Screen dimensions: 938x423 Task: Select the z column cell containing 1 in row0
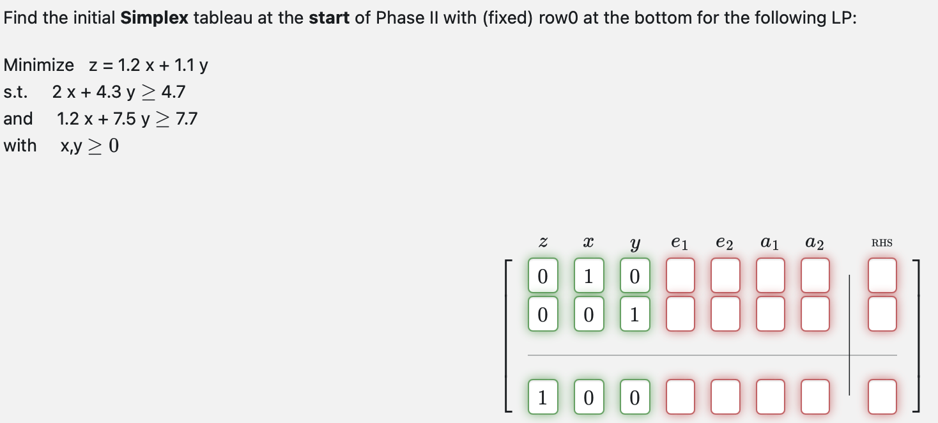click(x=542, y=396)
